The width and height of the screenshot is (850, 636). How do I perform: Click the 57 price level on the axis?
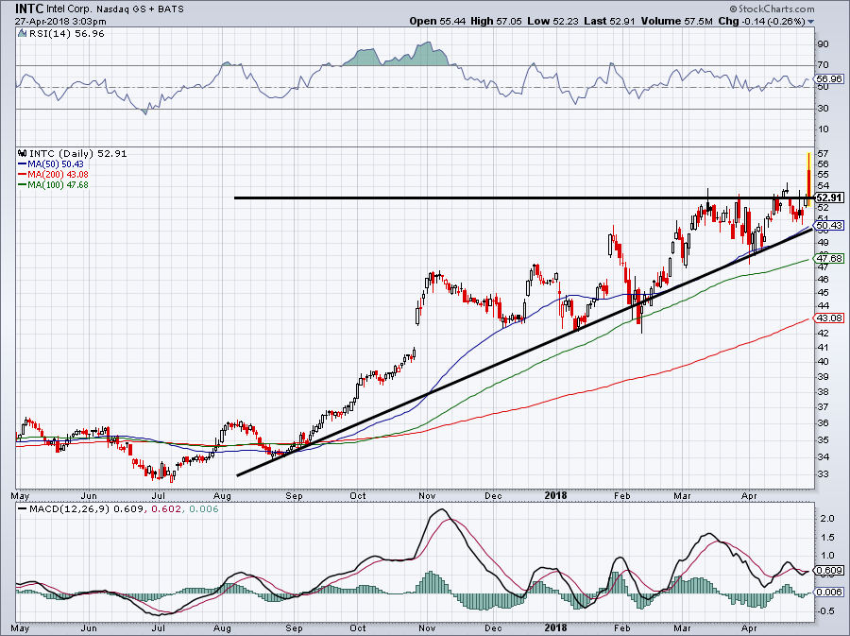point(823,153)
